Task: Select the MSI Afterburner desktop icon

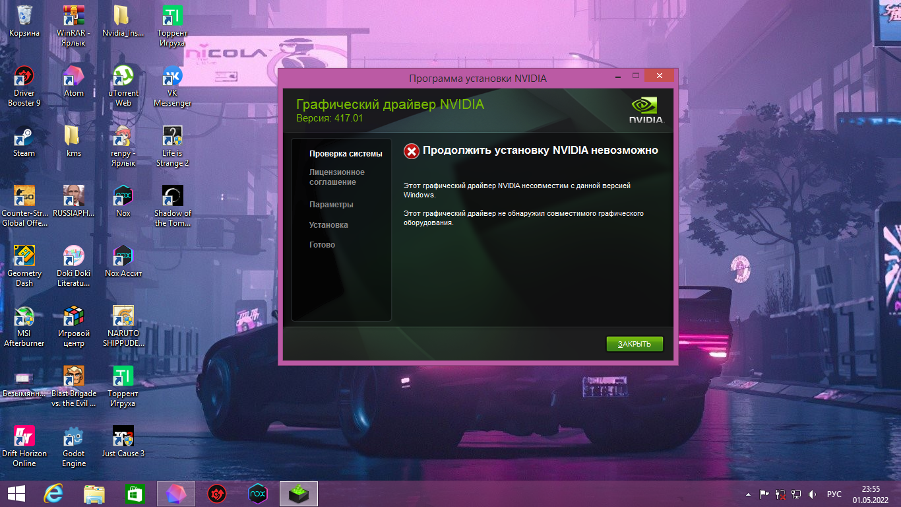Action: [24, 326]
